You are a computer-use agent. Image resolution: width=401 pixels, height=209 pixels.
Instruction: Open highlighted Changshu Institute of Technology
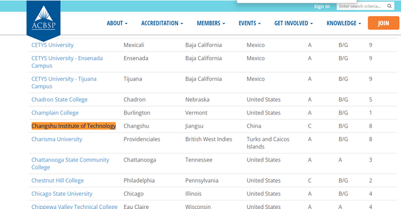pos(74,126)
